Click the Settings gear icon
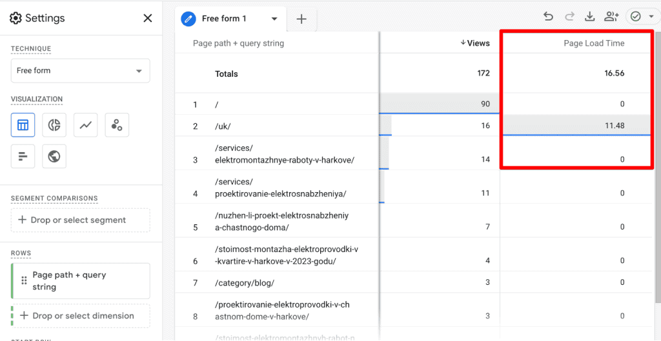 (15, 18)
